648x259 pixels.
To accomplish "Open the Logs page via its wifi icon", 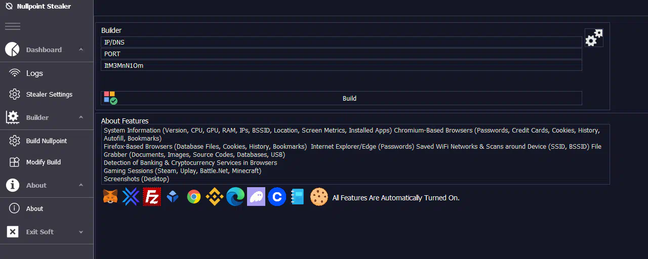I will (x=15, y=73).
